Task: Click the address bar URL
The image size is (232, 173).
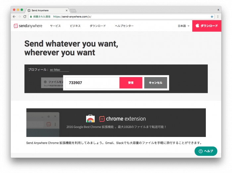Action: pyautogui.click(x=72, y=17)
